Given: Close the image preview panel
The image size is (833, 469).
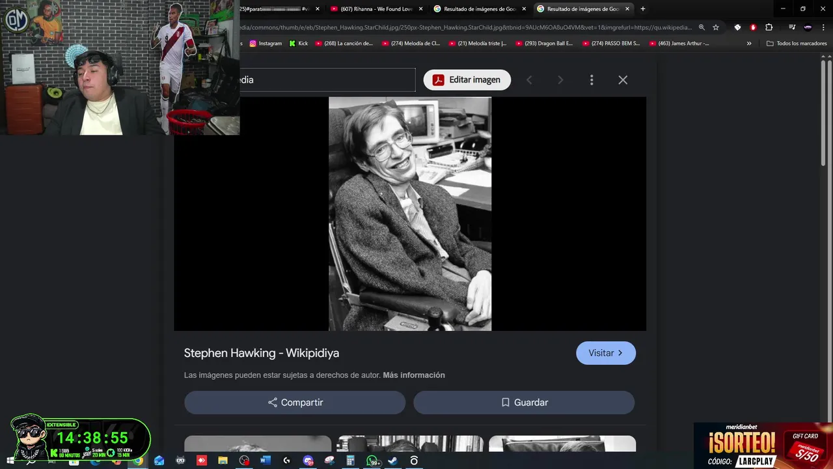Looking at the screenshot, I should (x=623, y=79).
